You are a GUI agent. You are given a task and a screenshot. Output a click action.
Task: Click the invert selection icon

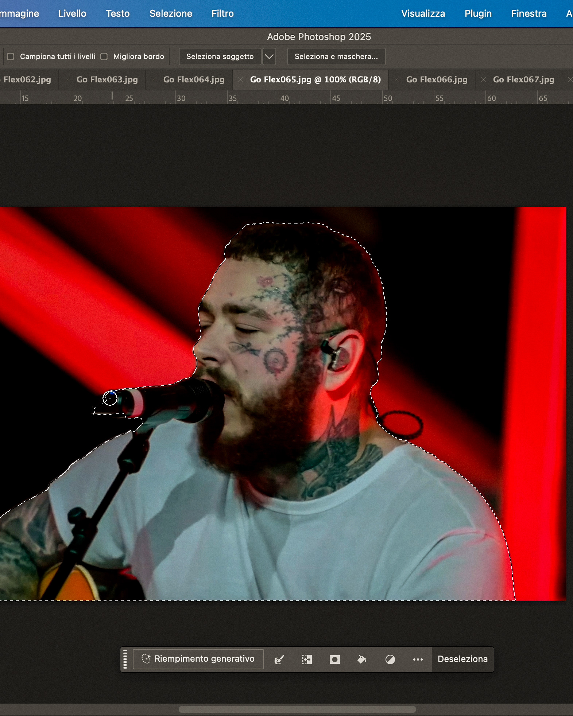[x=307, y=659]
